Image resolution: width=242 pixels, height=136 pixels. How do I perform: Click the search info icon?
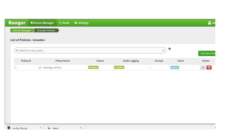click(170, 49)
